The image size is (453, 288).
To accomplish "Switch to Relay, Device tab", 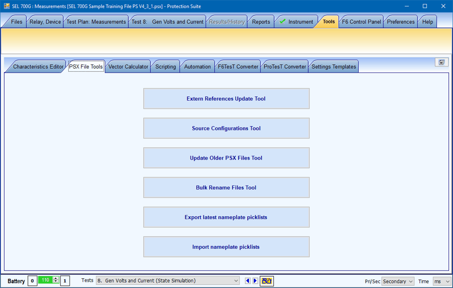I will (x=45, y=21).
